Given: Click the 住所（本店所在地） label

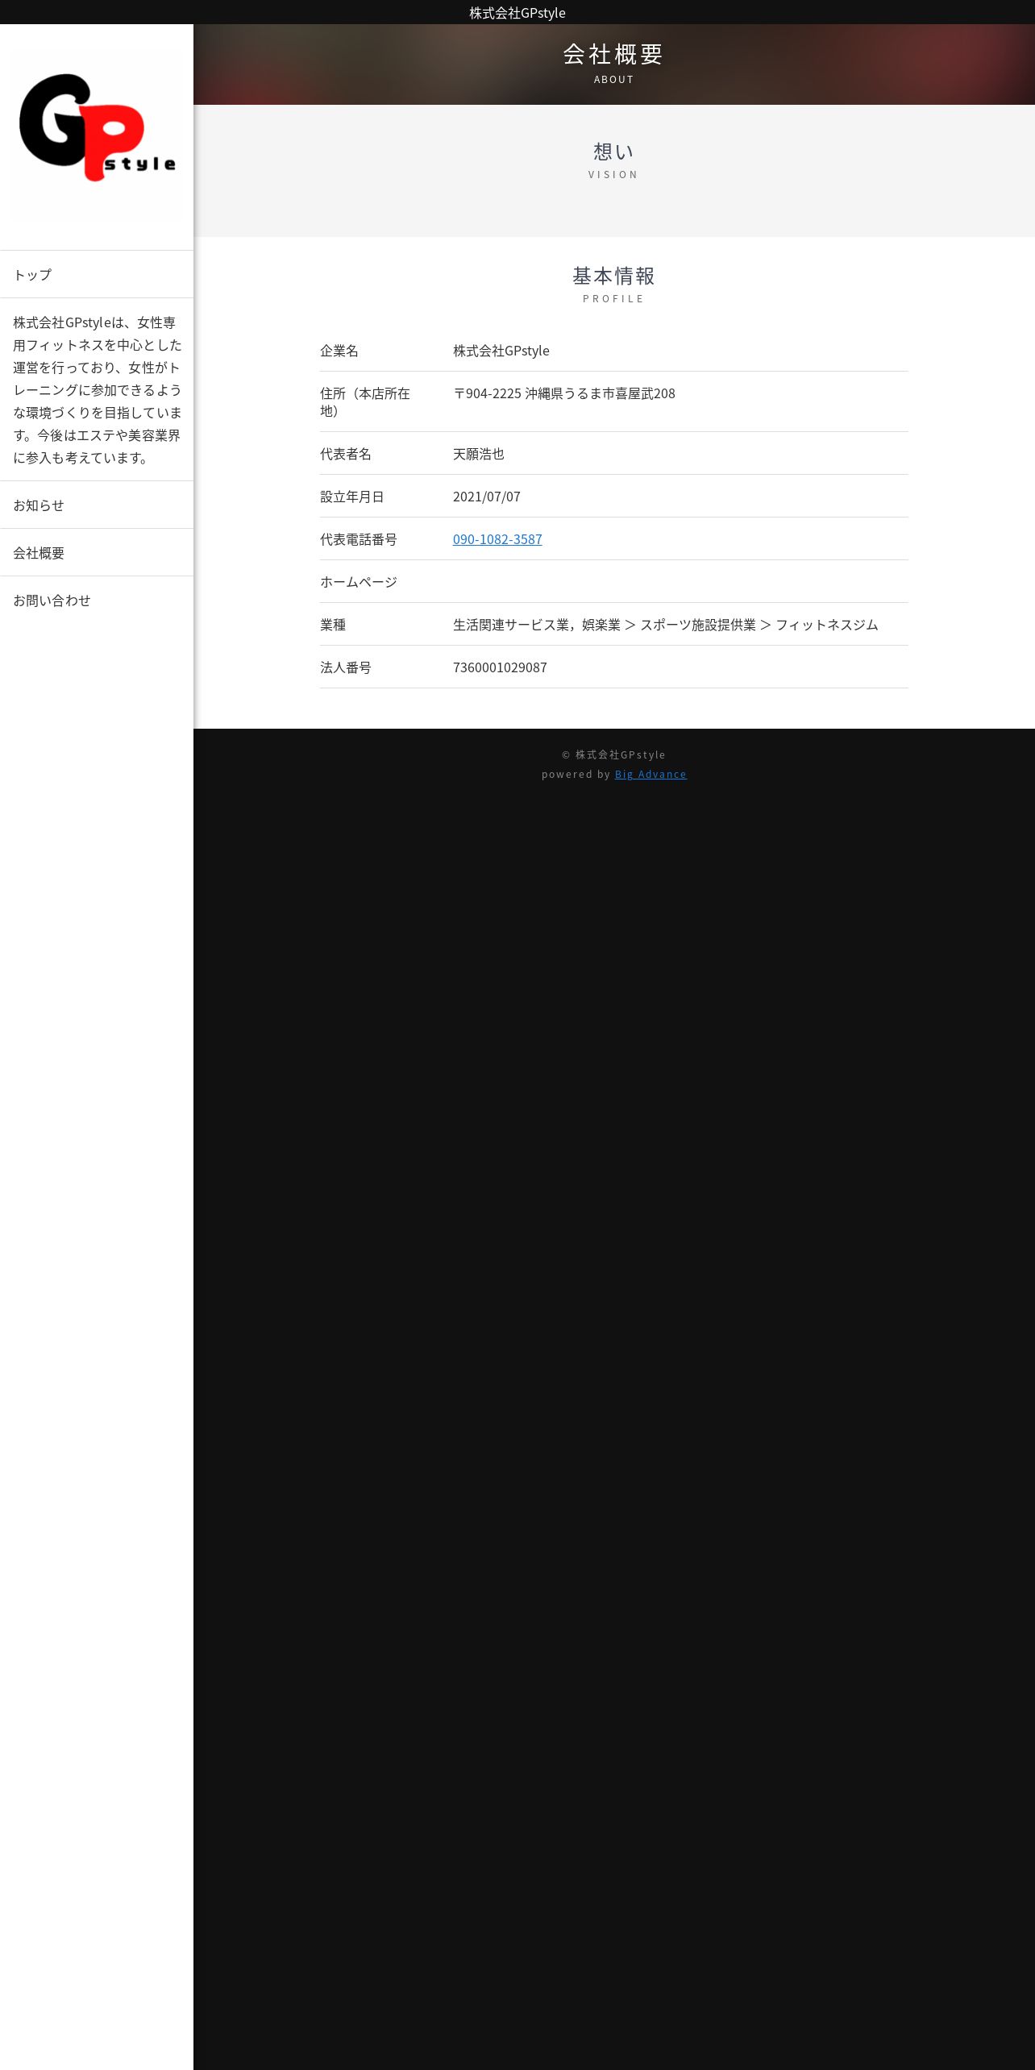Looking at the screenshot, I should point(365,401).
